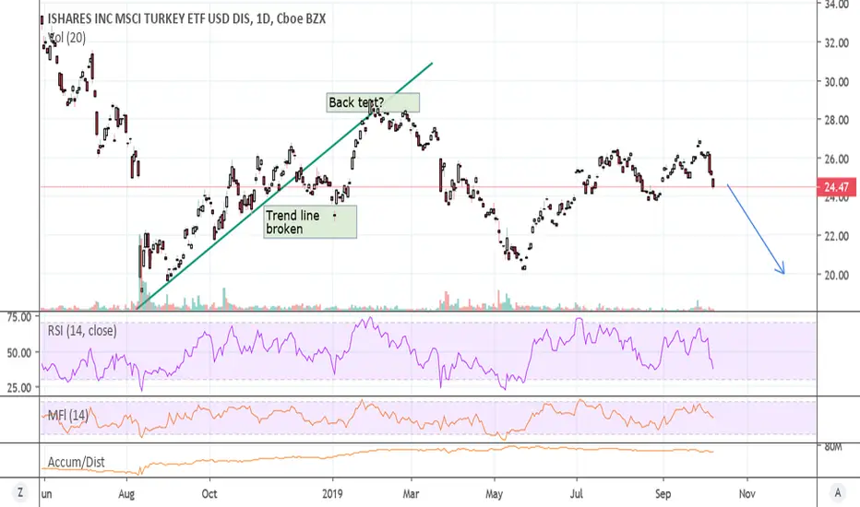Click the 75.00 RSI scale value
This screenshot has width=860, height=507.
tap(18, 317)
